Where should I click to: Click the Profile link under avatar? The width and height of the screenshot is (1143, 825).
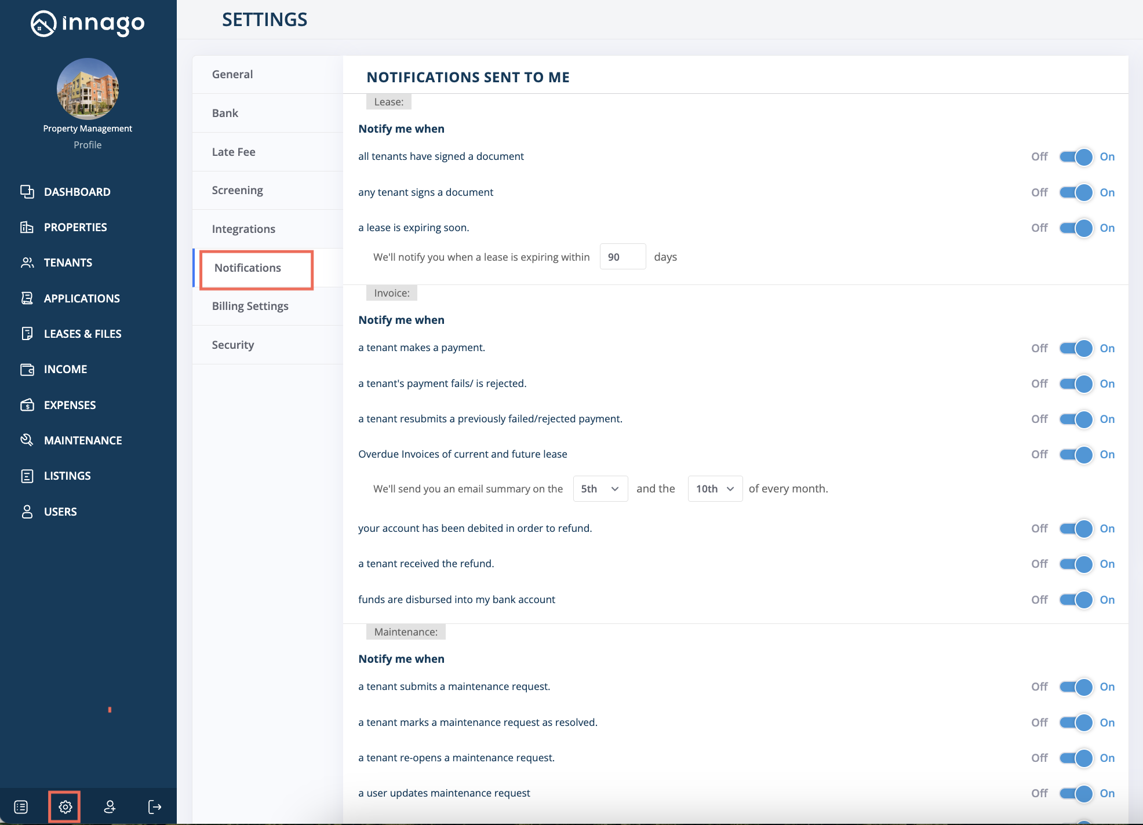tap(88, 145)
